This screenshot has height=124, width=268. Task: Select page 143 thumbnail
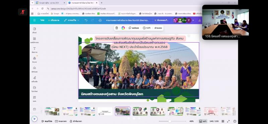176,111
